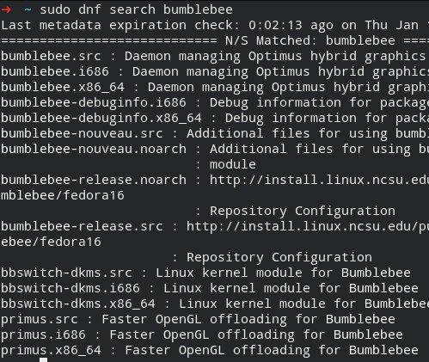Click the bumblebee.src package name
This screenshot has width=429, height=362.
point(51,56)
